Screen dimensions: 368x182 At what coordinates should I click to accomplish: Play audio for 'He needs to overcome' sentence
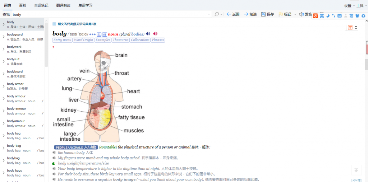pyautogui.click(x=54, y=179)
